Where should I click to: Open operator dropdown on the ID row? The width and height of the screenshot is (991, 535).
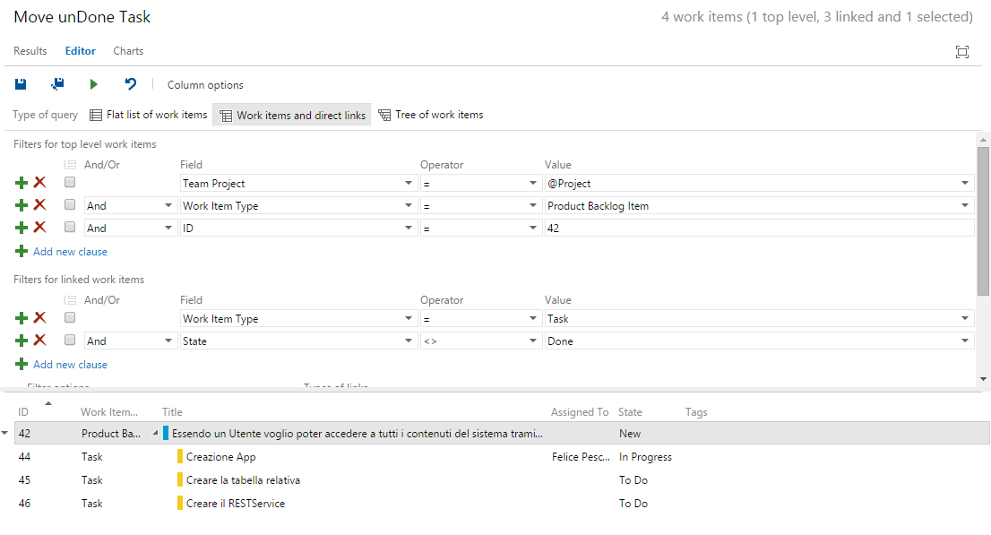[533, 229]
